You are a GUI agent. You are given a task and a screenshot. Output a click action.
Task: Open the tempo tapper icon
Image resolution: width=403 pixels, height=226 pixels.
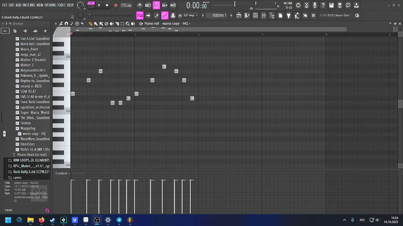click(297, 15)
